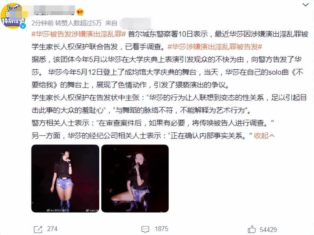Click the 2分钟前 timestamp
This screenshot has height=235, width=314.
click(x=42, y=23)
